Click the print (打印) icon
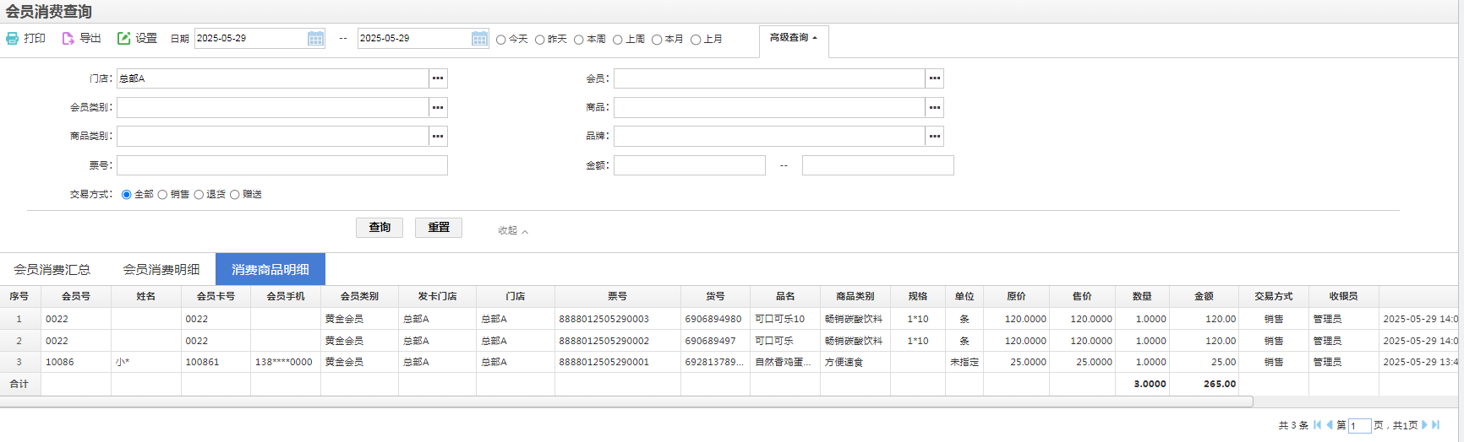1464x442 pixels. (x=13, y=39)
